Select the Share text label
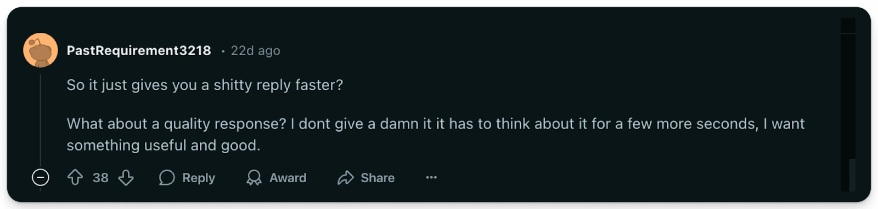 click(x=378, y=178)
